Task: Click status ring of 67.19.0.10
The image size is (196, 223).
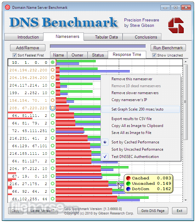Action: [53, 176]
